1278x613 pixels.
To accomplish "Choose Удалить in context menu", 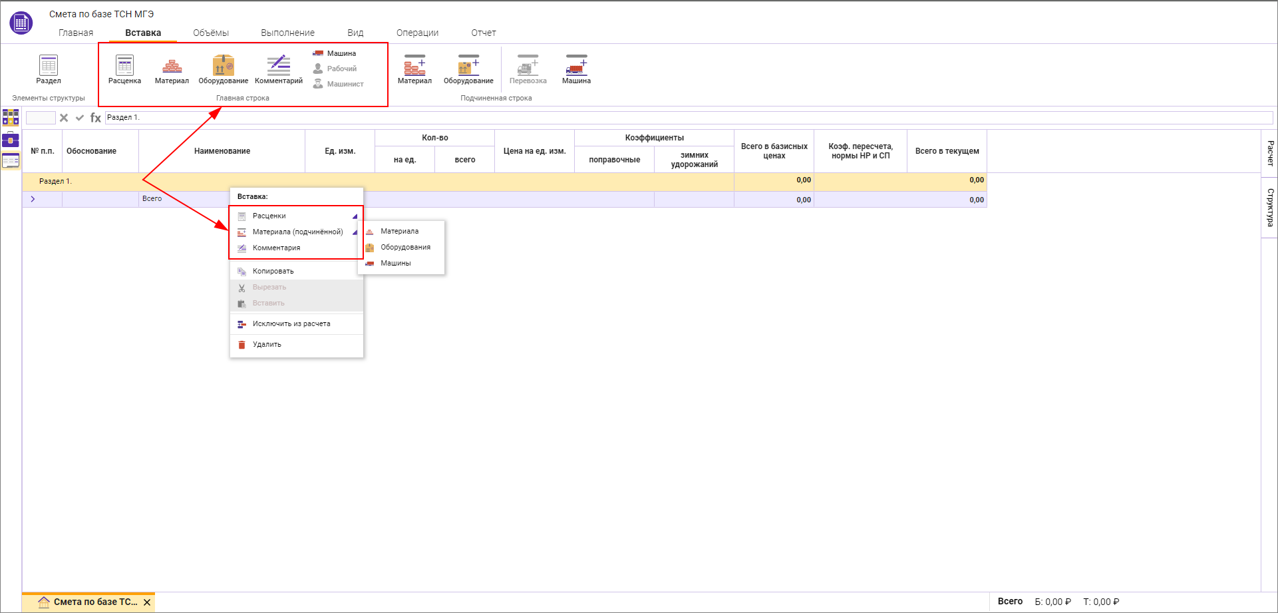I will point(296,344).
